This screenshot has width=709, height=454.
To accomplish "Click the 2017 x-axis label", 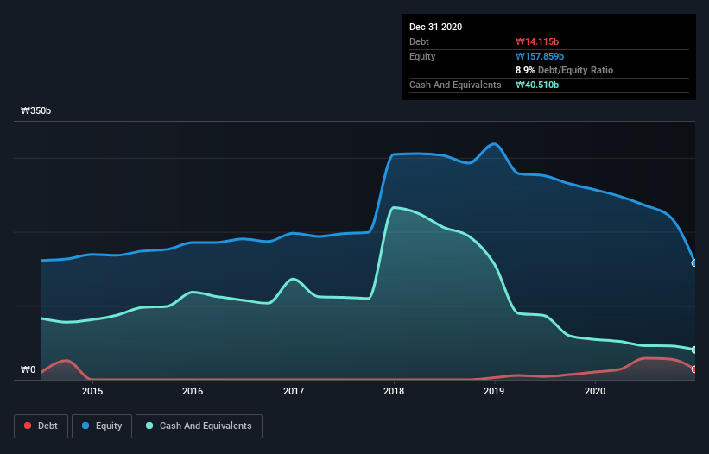I will pyautogui.click(x=294, y=391).
